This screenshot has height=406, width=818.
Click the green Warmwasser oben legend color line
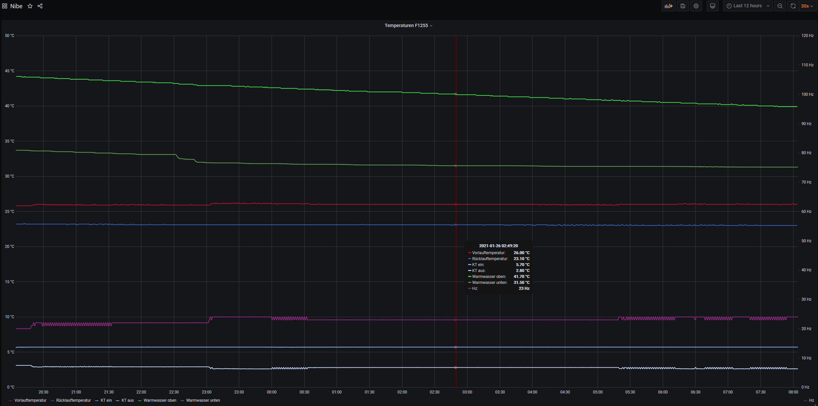140,401
